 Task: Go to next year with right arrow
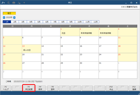(14, 18)
